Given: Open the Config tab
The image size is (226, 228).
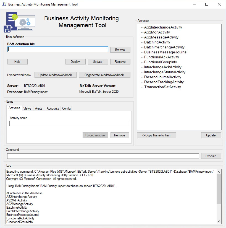Looking at the screenshot, I should tap(66, 108).
